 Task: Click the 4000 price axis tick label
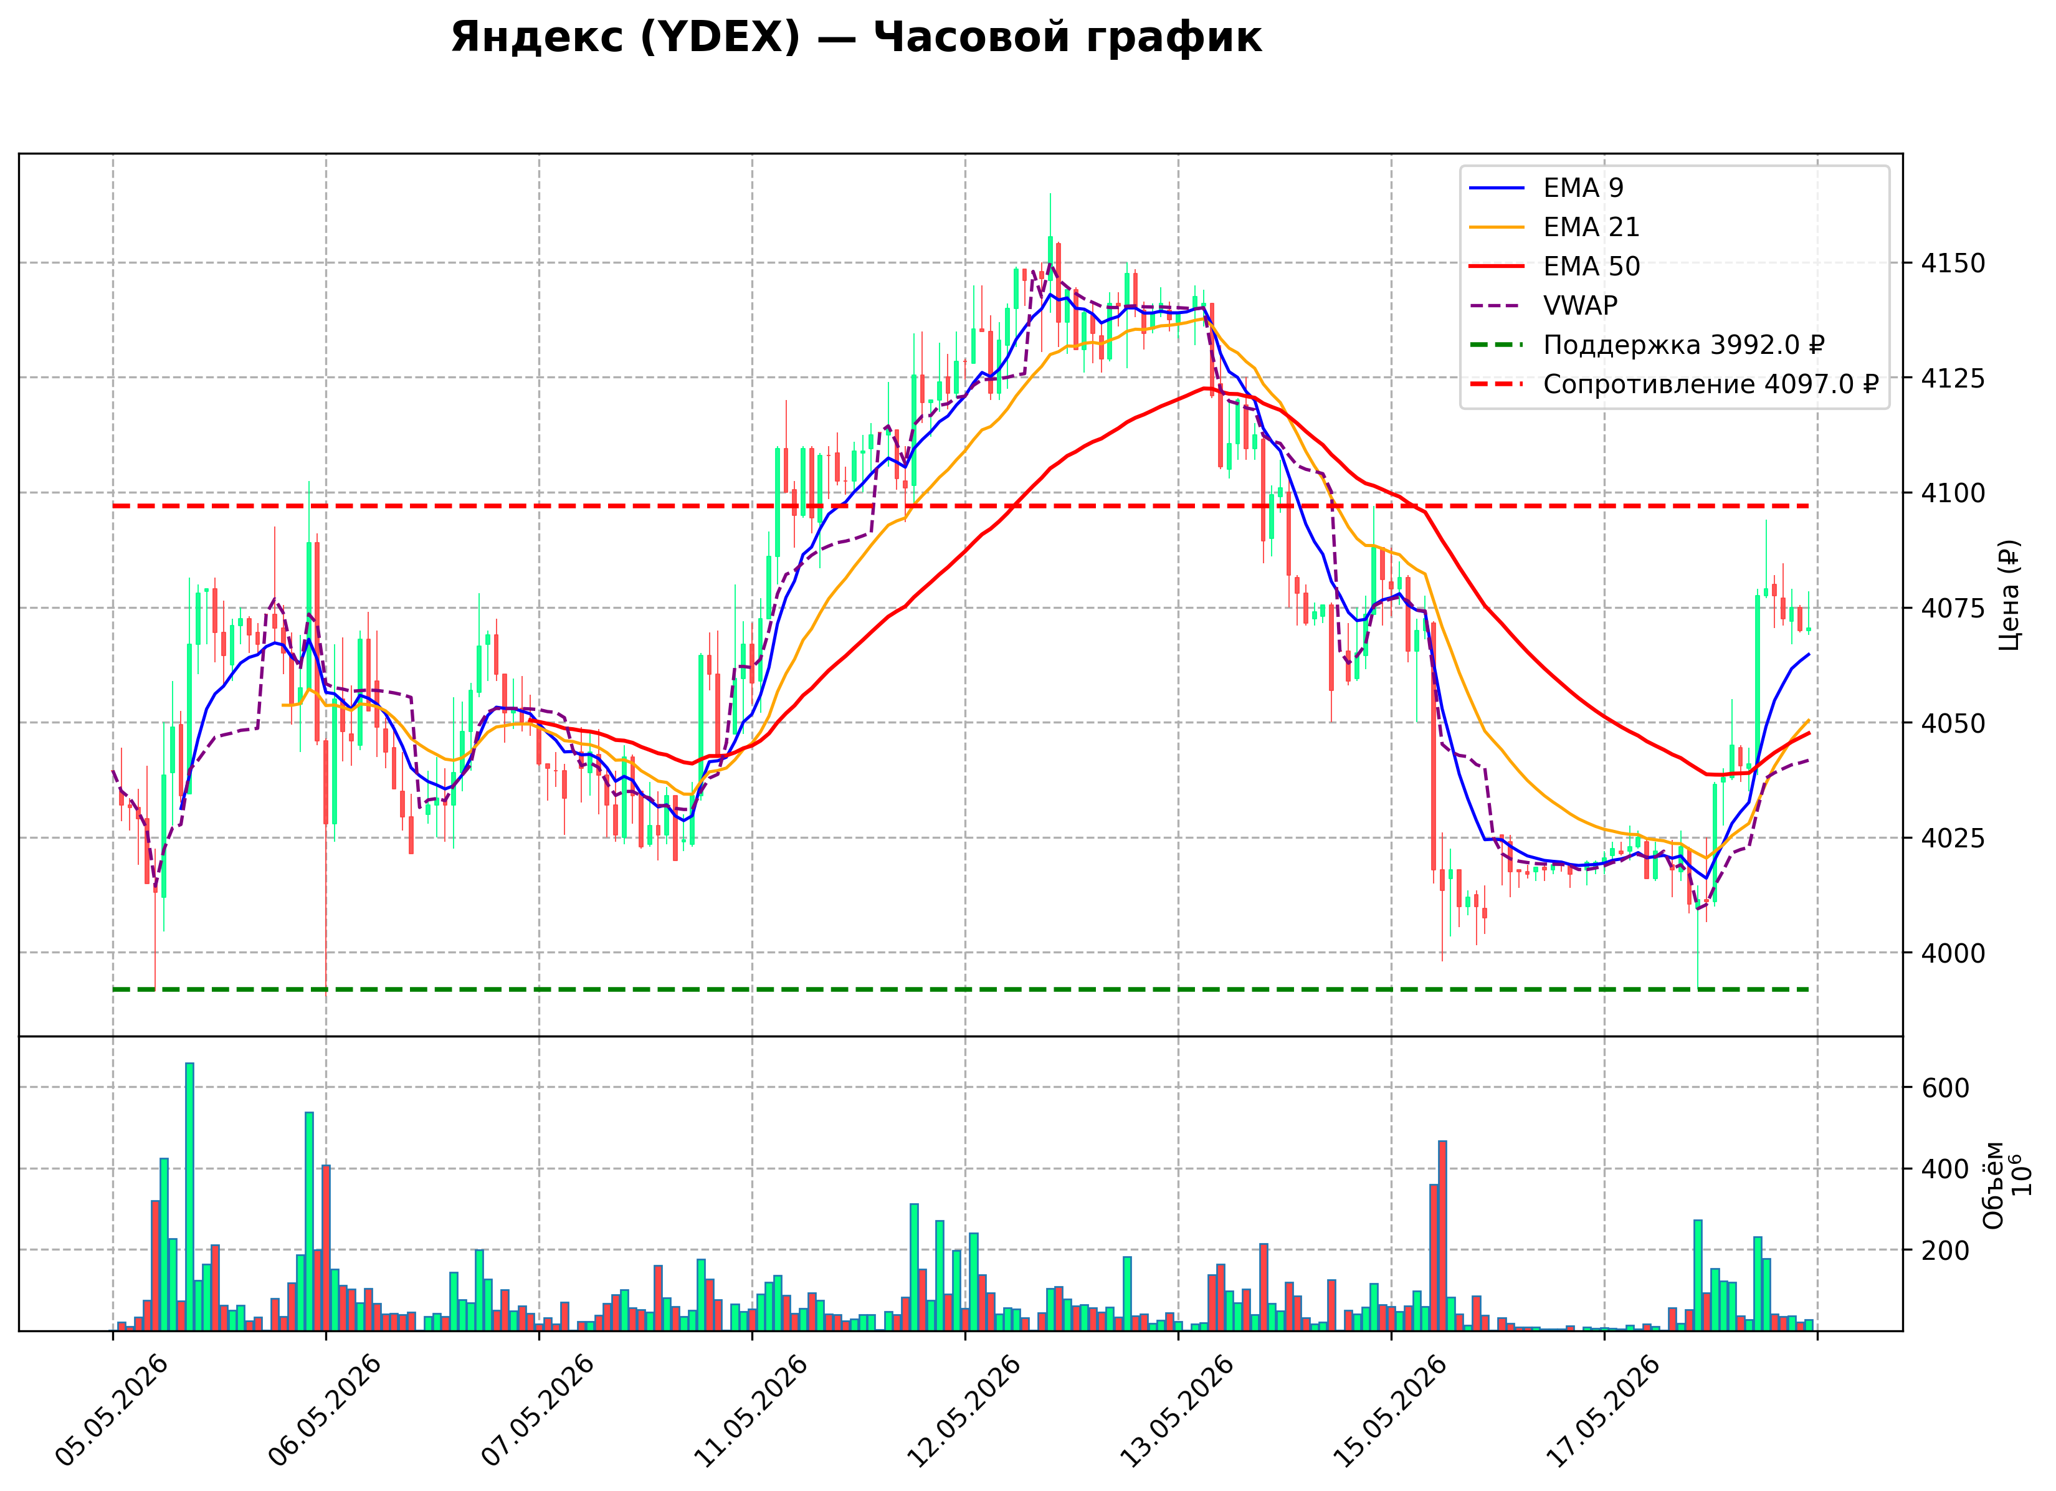tap(1953, 953)
